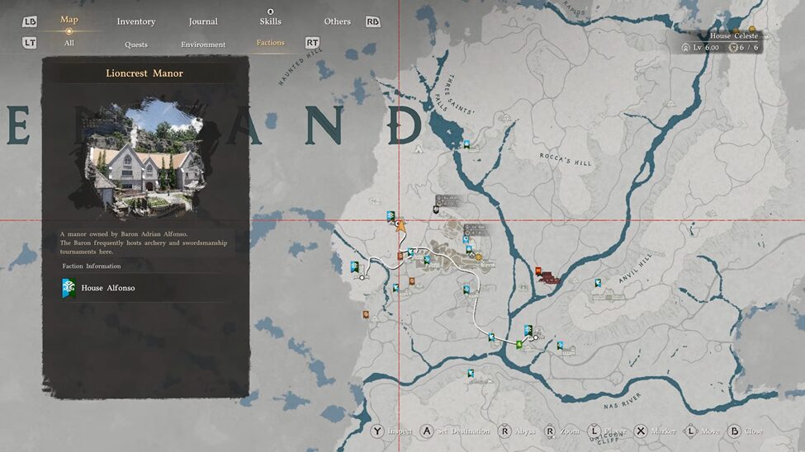The height and width of the screenshot is (452, 805).
Task: Click the R Zoom control
Action: pos(561,431)
